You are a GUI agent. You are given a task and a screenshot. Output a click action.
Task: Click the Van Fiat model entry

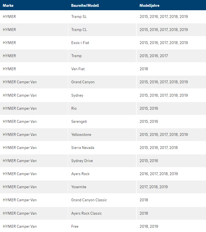pyautogui.click(x=78, y=69)
